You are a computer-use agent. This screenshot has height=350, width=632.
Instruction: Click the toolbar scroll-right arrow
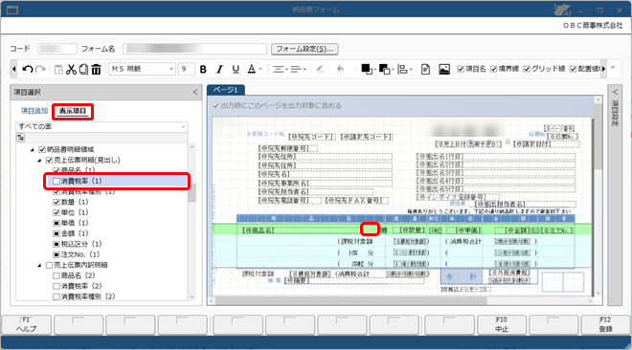click(603, 69)
